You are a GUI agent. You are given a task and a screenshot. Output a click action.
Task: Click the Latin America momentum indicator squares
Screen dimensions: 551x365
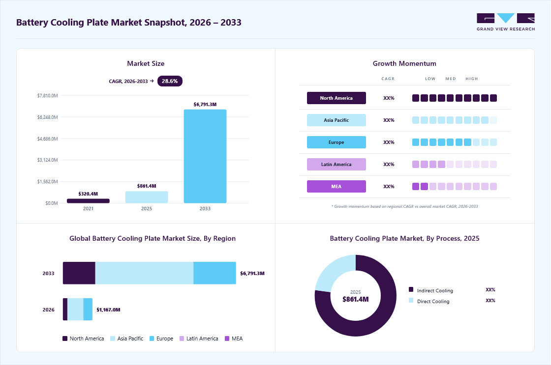click(455, 164)
